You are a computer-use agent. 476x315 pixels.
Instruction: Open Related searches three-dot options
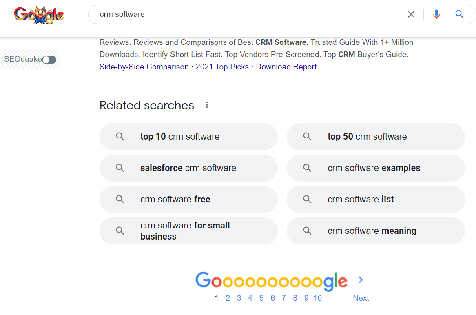[x=207, y=105]
